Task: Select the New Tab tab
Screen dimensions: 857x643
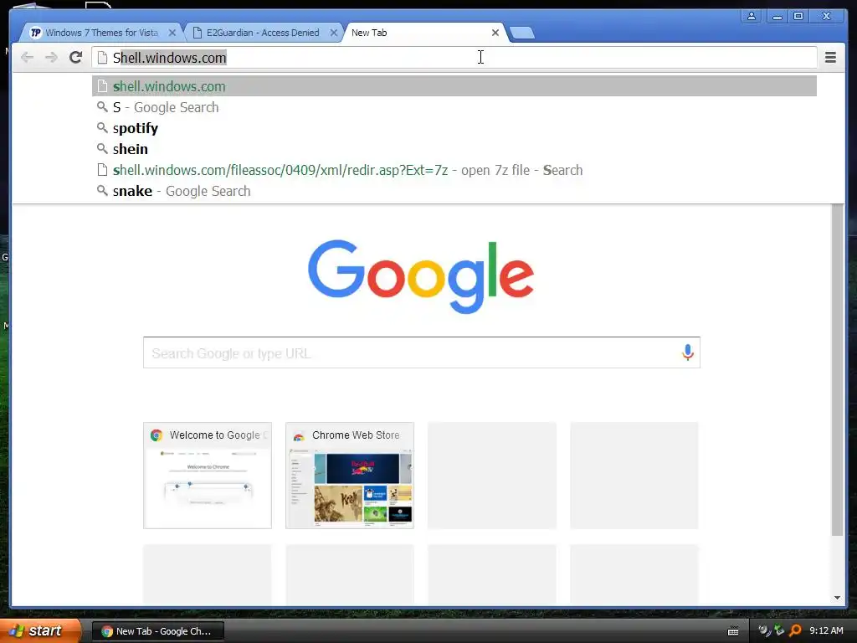Action: 423,33
